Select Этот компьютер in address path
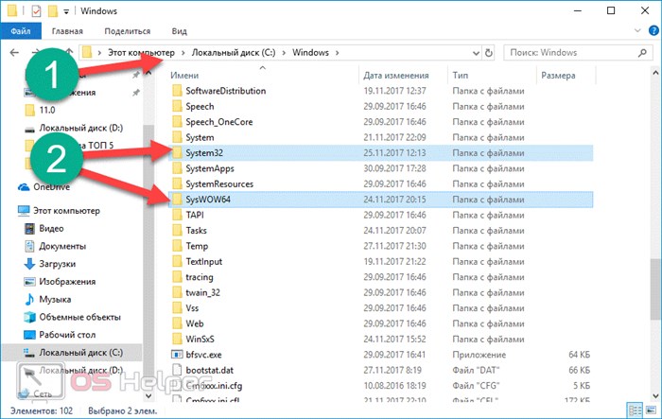Viewport: 662px width, 419px height. 141,52
